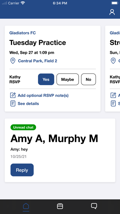This screenshot has width=120, height=214.
Task: Tap the Unread chat badge
Action: point(23,127)
